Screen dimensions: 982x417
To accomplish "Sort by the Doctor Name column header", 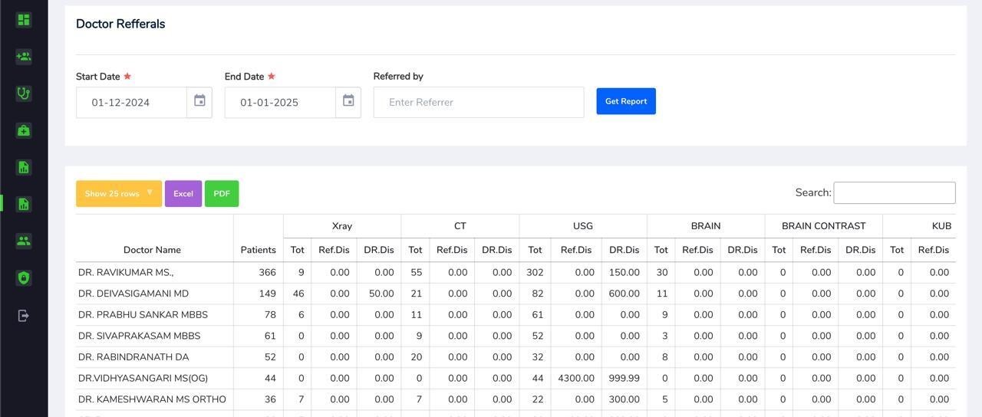I will [152, 250].
